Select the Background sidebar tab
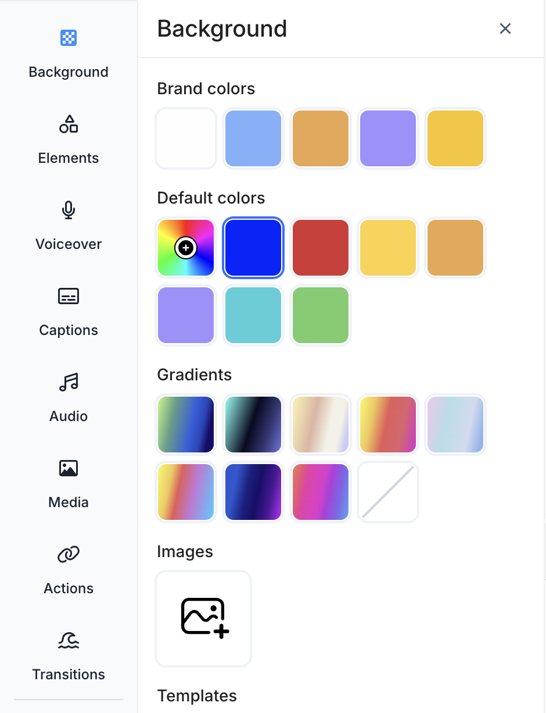The width and height of the screenshot is (546, 713). [69, 54]
